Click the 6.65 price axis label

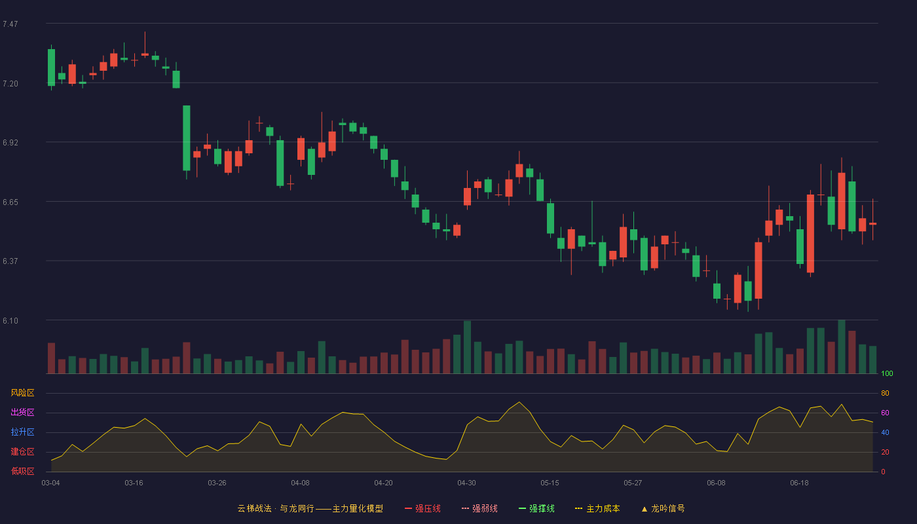[10, 202]
